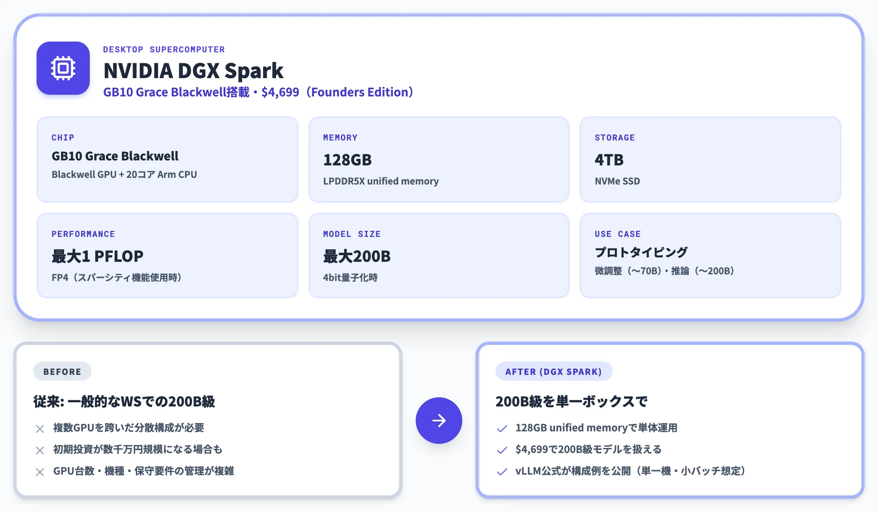
Task: Click the STORAGE card label
Action: 615,138
